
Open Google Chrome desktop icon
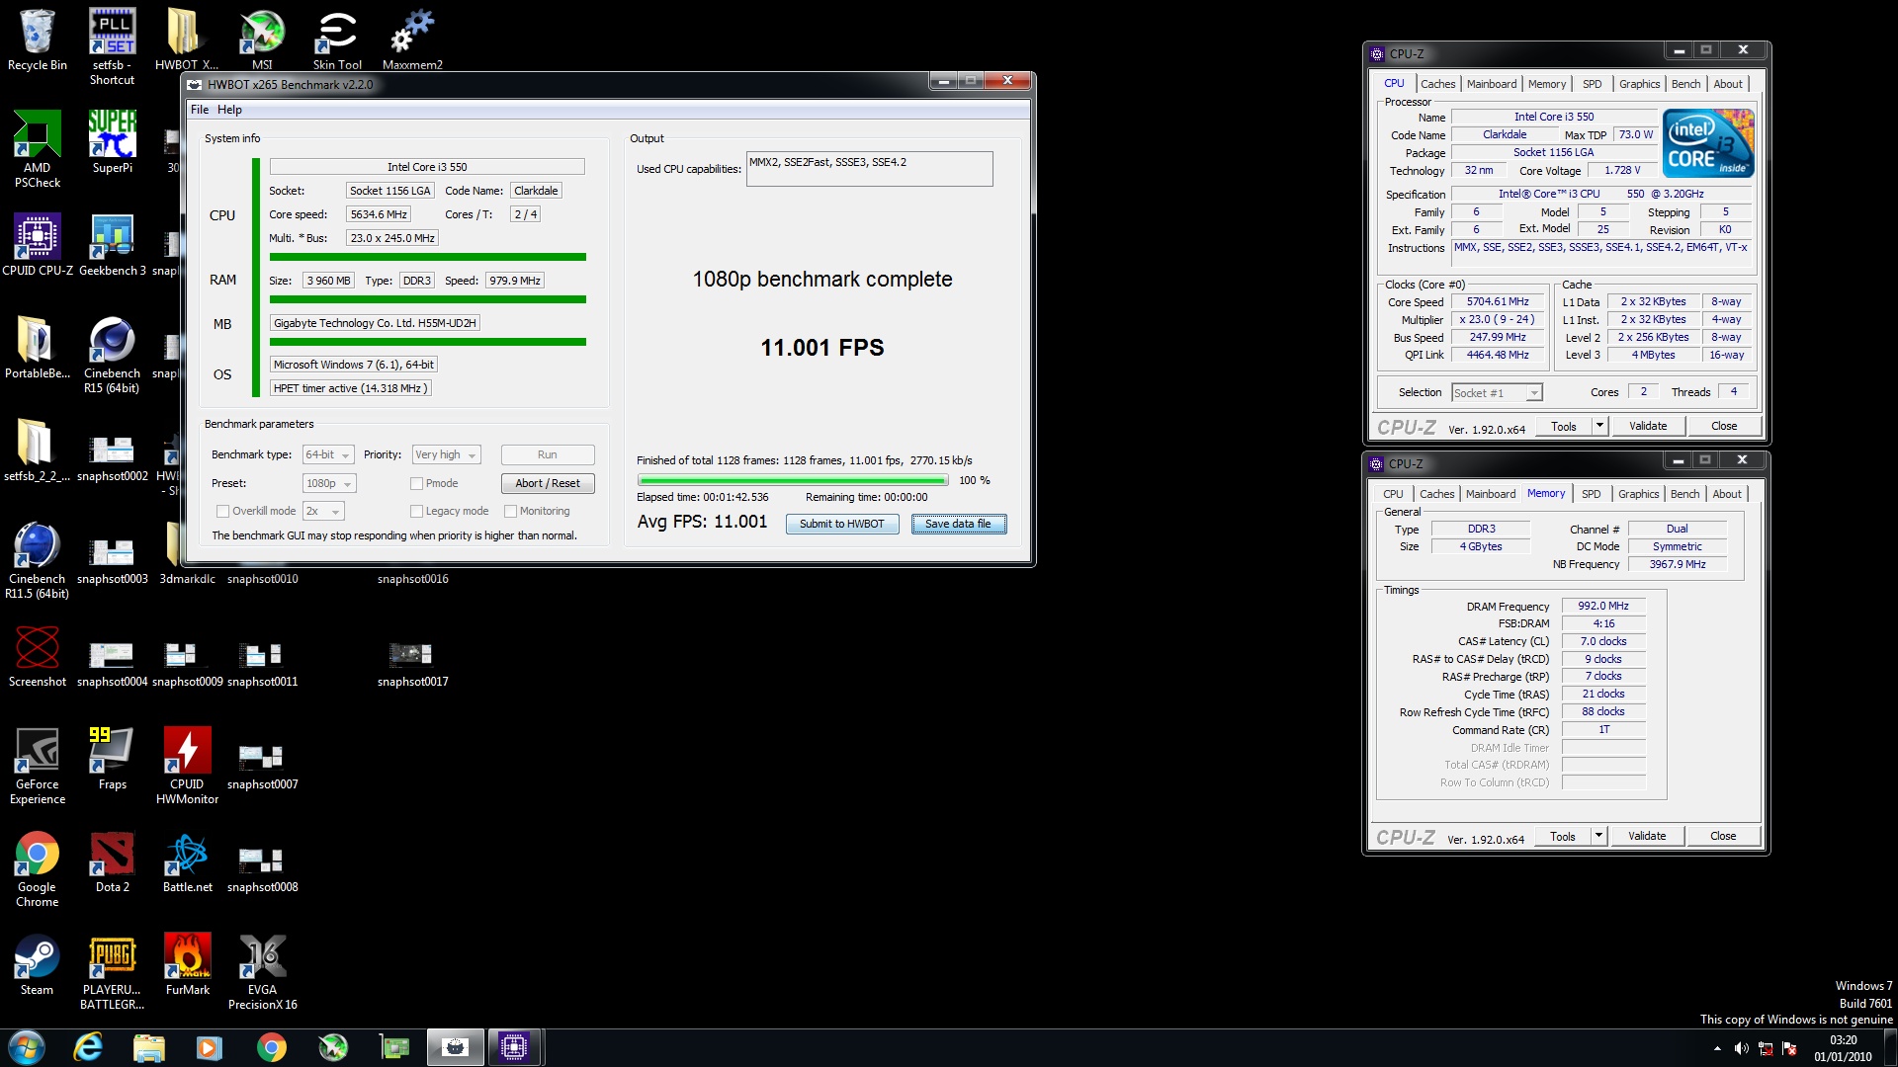tap(38, 868)
